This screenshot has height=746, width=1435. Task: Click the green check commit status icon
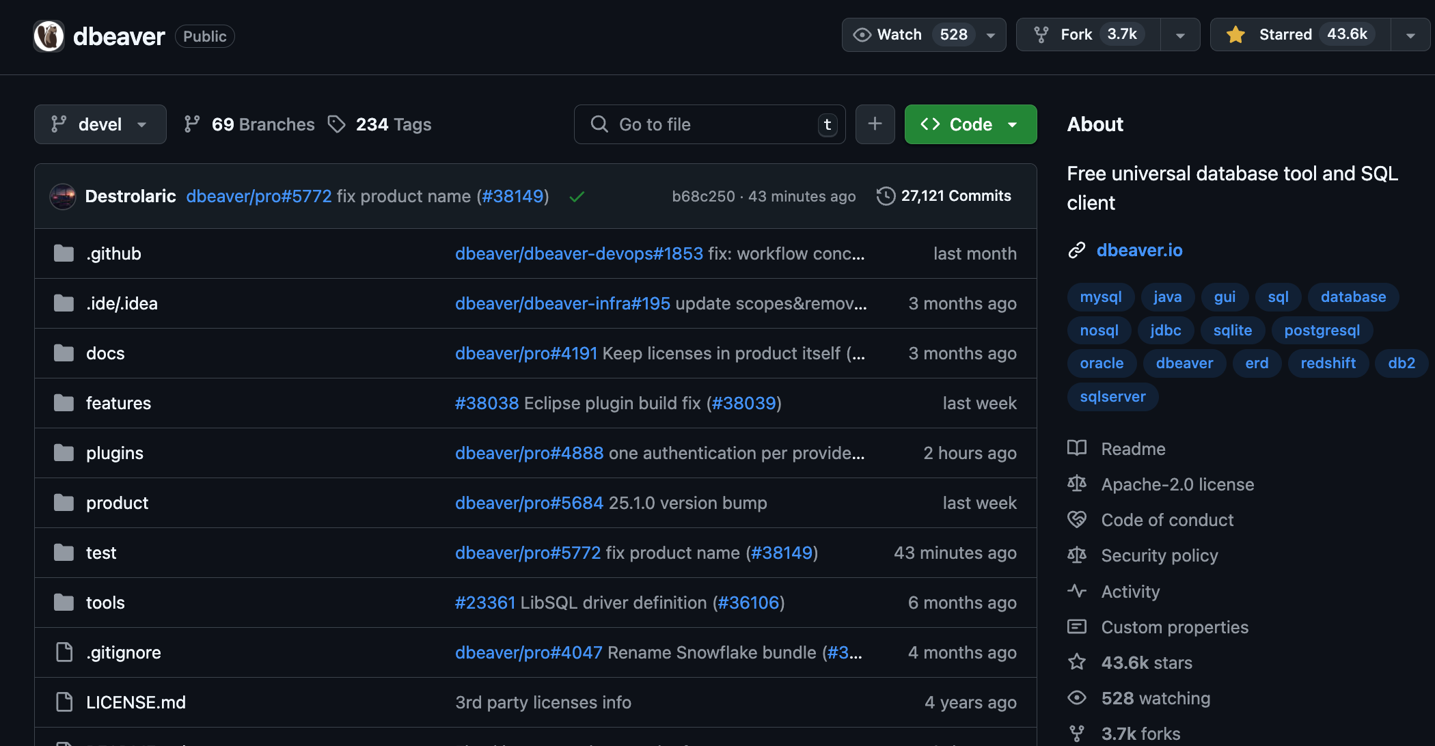[x=577, y=197]
